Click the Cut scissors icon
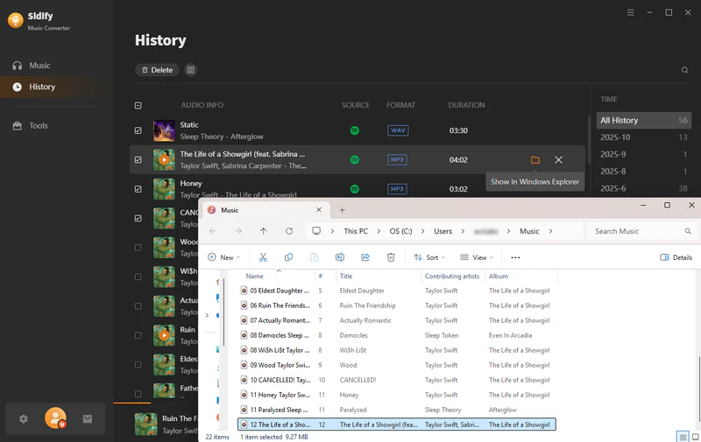The height and width of the screenshot is (442, 701). tap(263, 257)
